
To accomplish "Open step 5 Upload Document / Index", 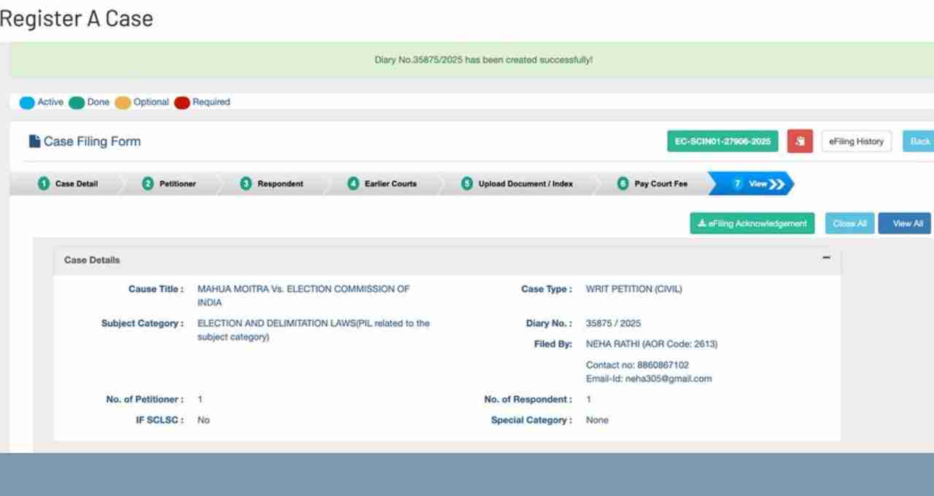I will click(517, 184).
